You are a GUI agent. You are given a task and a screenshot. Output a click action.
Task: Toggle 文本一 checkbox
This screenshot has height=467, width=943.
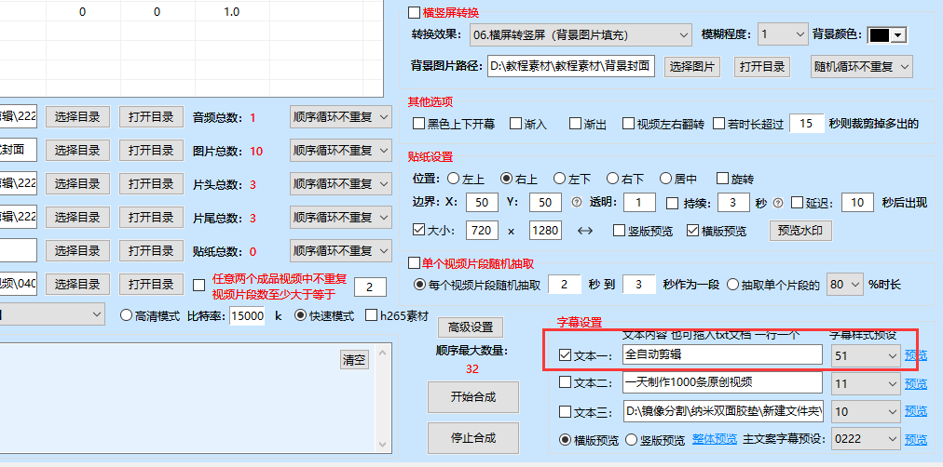pyautogui.click(x=565, y=355)
